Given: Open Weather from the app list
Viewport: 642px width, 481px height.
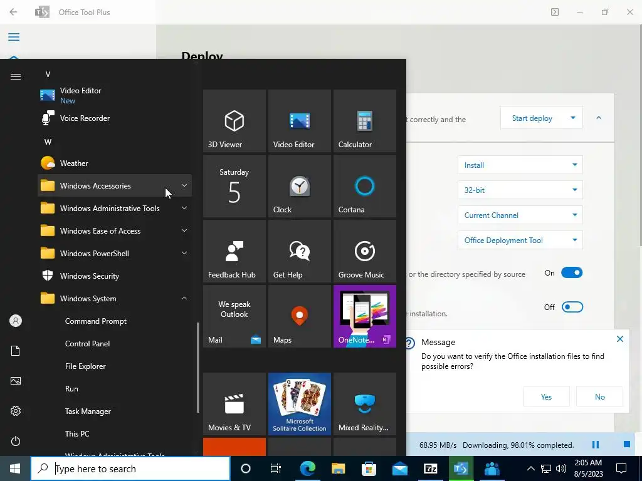Looking at the screenshot, I should [115, 163].
